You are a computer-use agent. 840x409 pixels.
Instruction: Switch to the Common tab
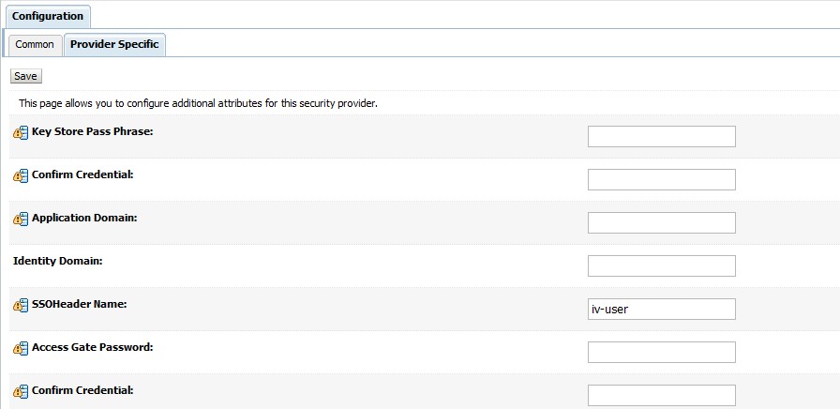(x=35, y=44)
